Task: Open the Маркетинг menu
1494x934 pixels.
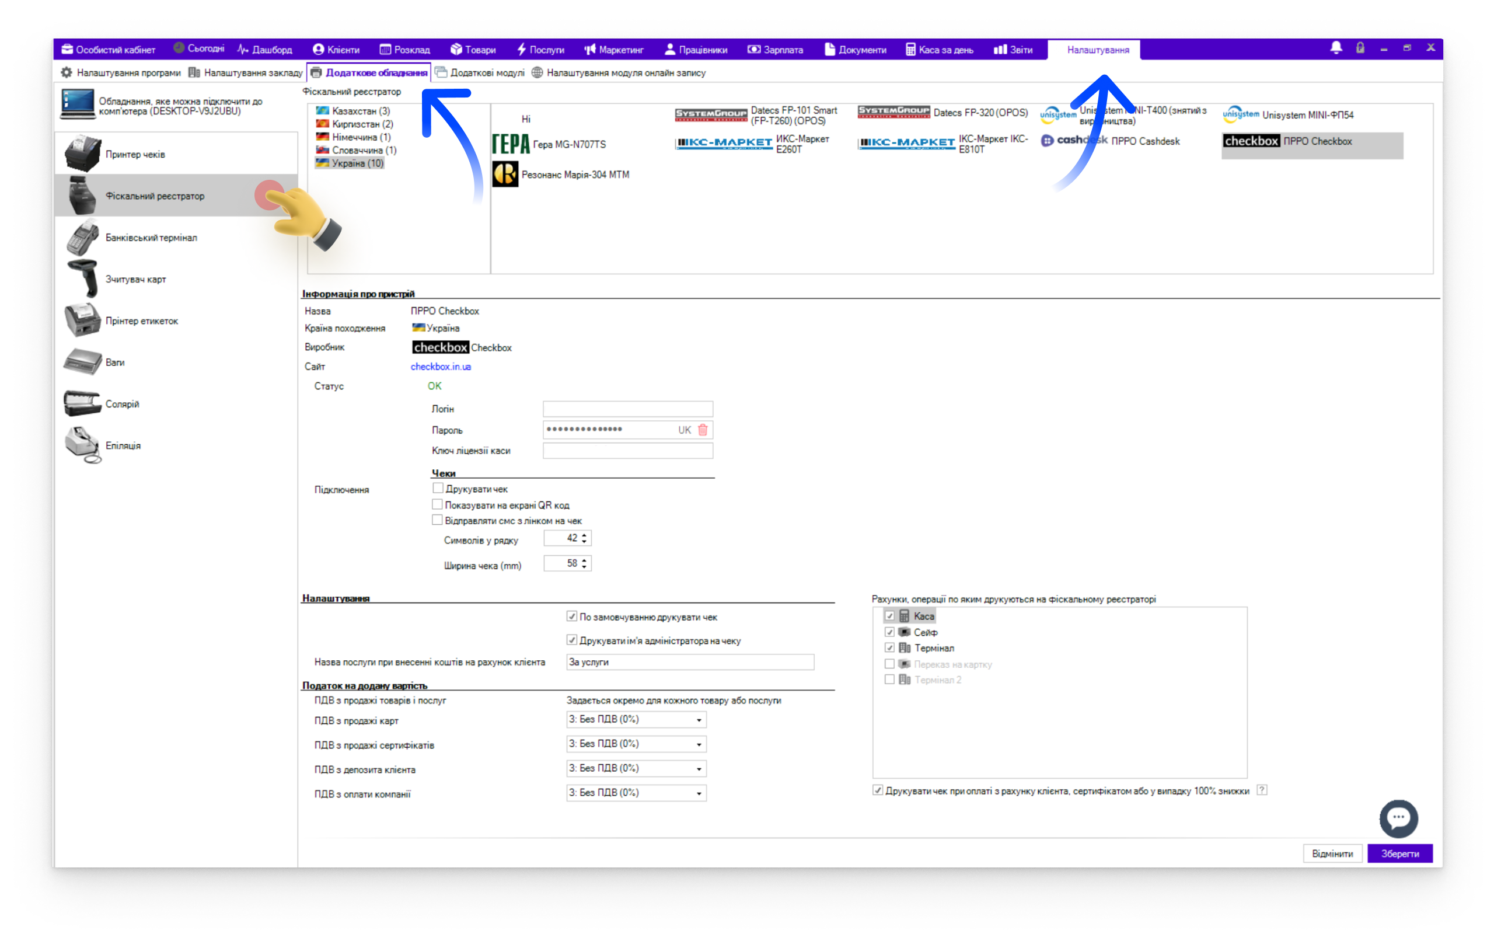Action: click(614, 50)
